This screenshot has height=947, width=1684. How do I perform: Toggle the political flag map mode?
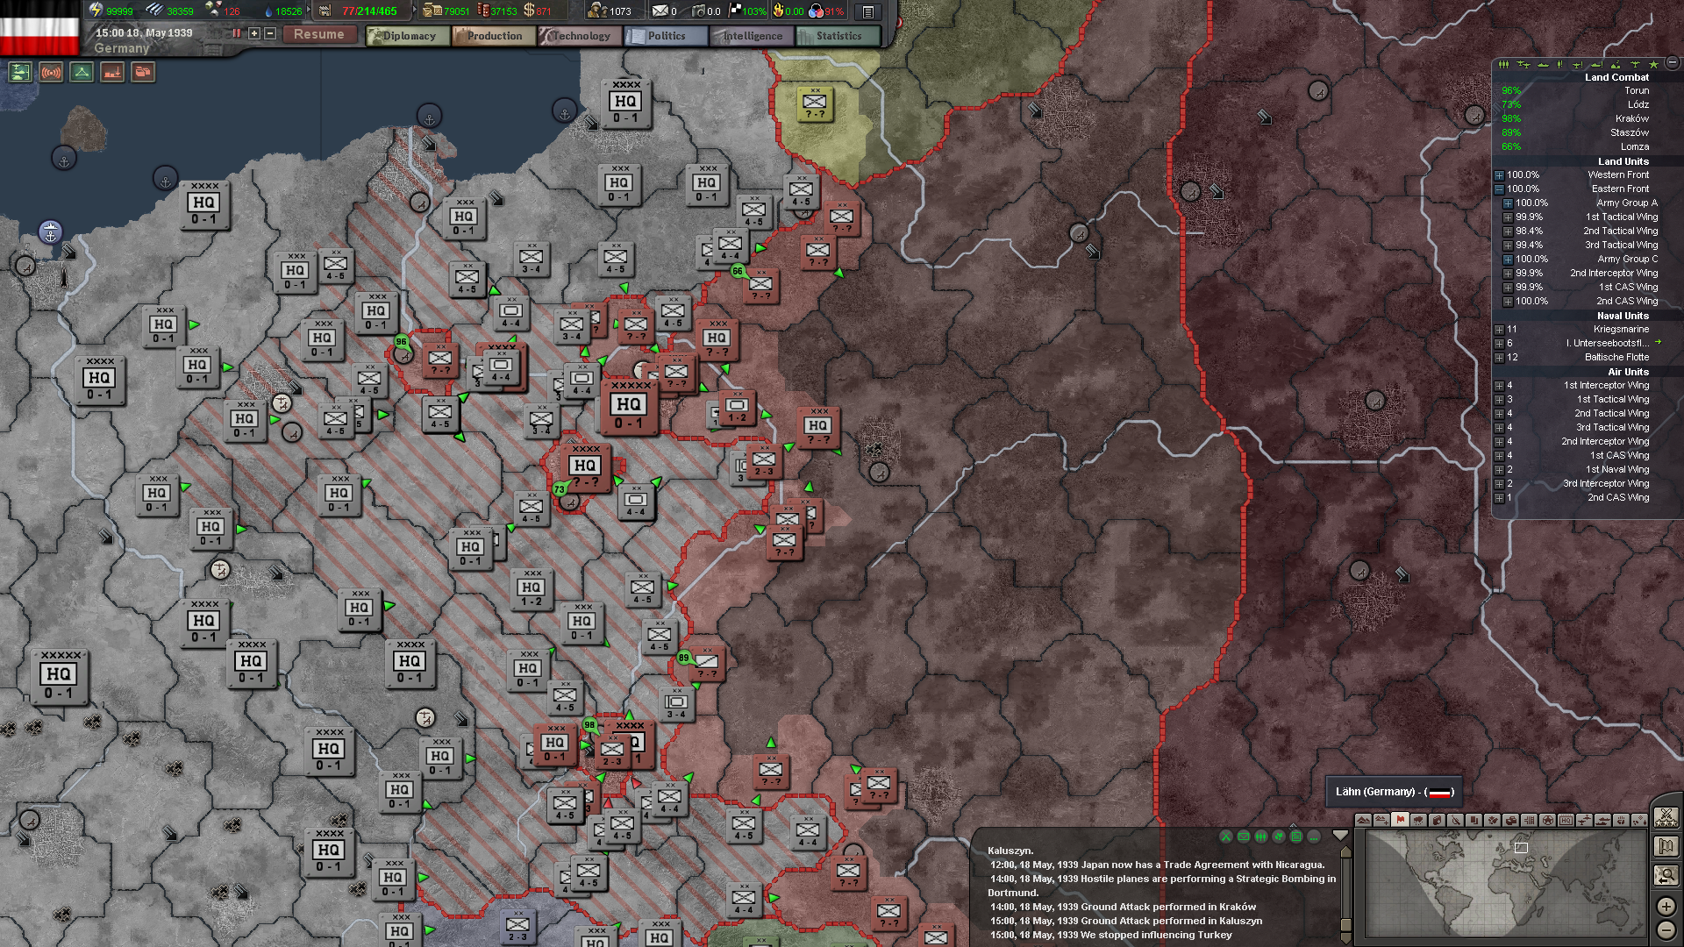coord(1400,821)
